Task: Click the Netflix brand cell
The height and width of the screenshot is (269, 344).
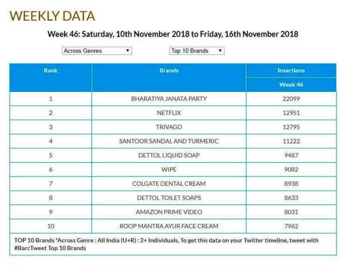Action: 169,113
